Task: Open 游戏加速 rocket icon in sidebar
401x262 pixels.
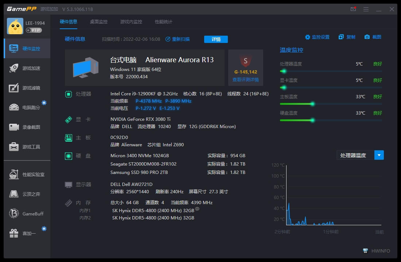Action: coord(14,68)
